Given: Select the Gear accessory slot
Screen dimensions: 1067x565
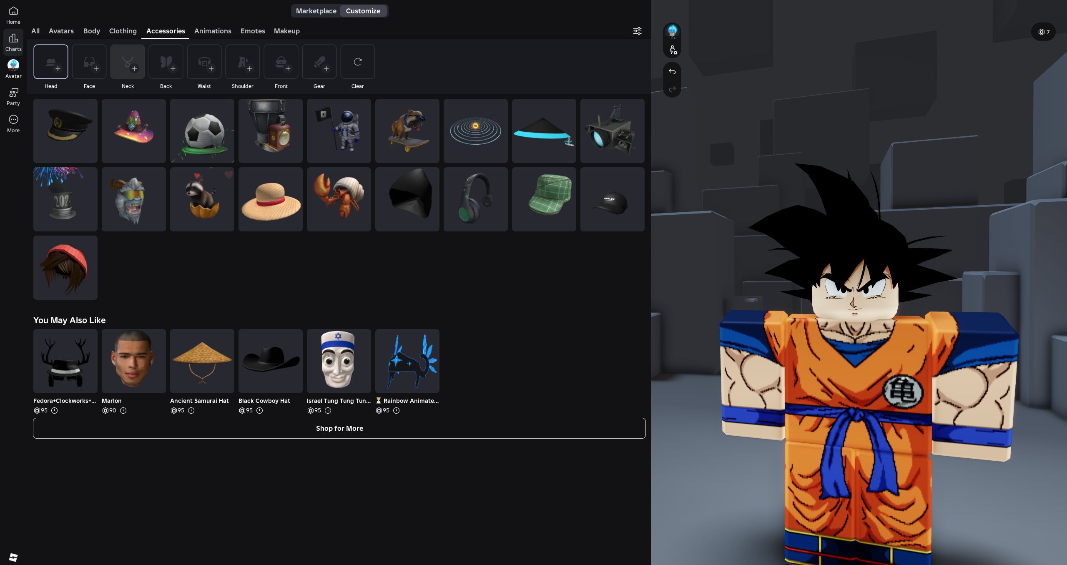Looking at the screenshot, I should [x=319, y=62].
